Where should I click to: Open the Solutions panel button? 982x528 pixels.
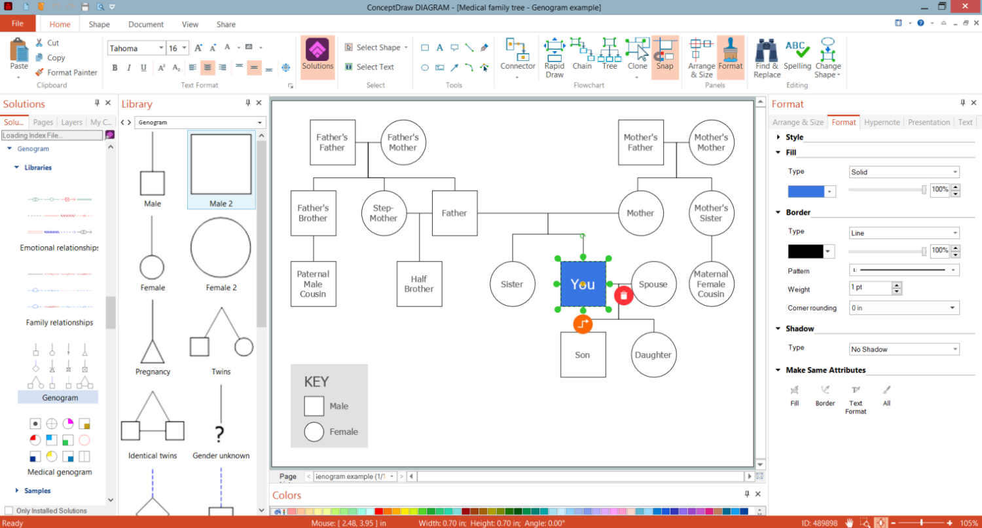tap(318, 56)
